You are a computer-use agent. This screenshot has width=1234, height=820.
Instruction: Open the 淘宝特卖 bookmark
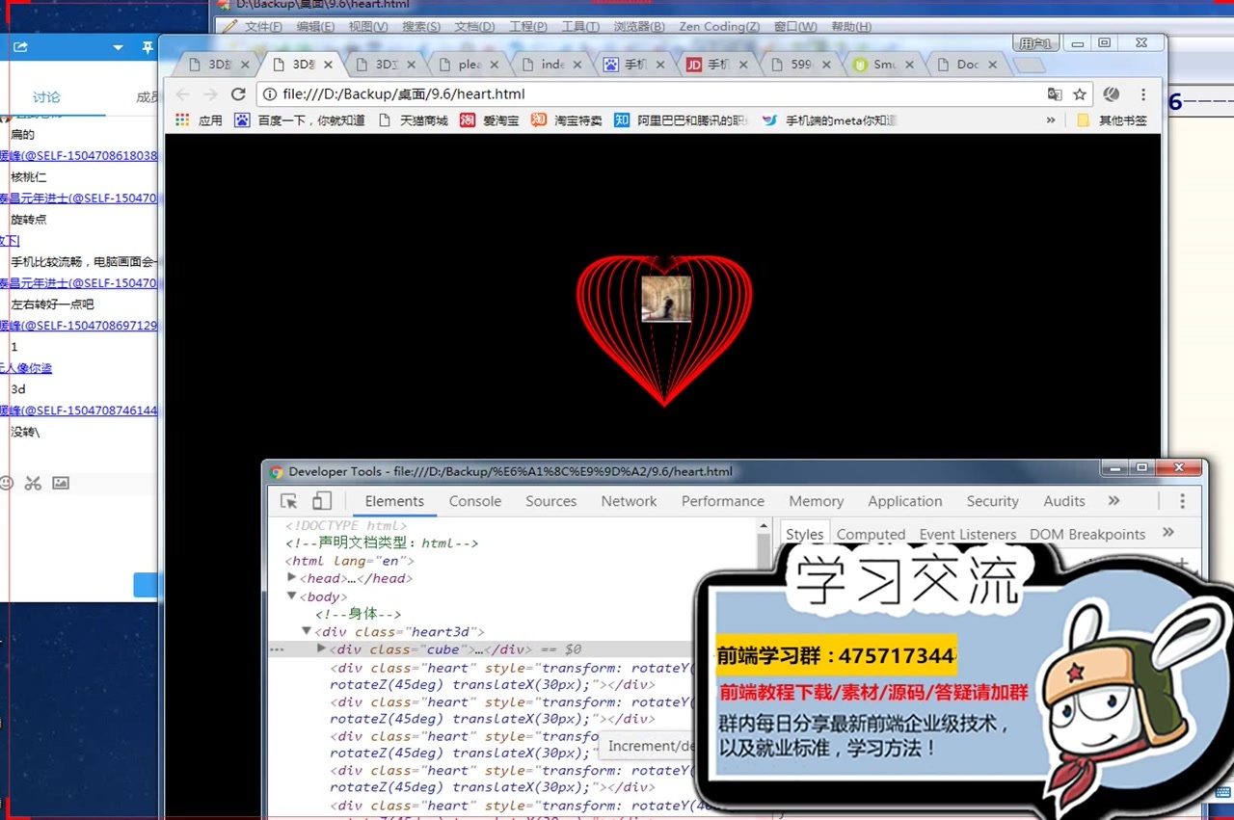(x=566, y=120)
